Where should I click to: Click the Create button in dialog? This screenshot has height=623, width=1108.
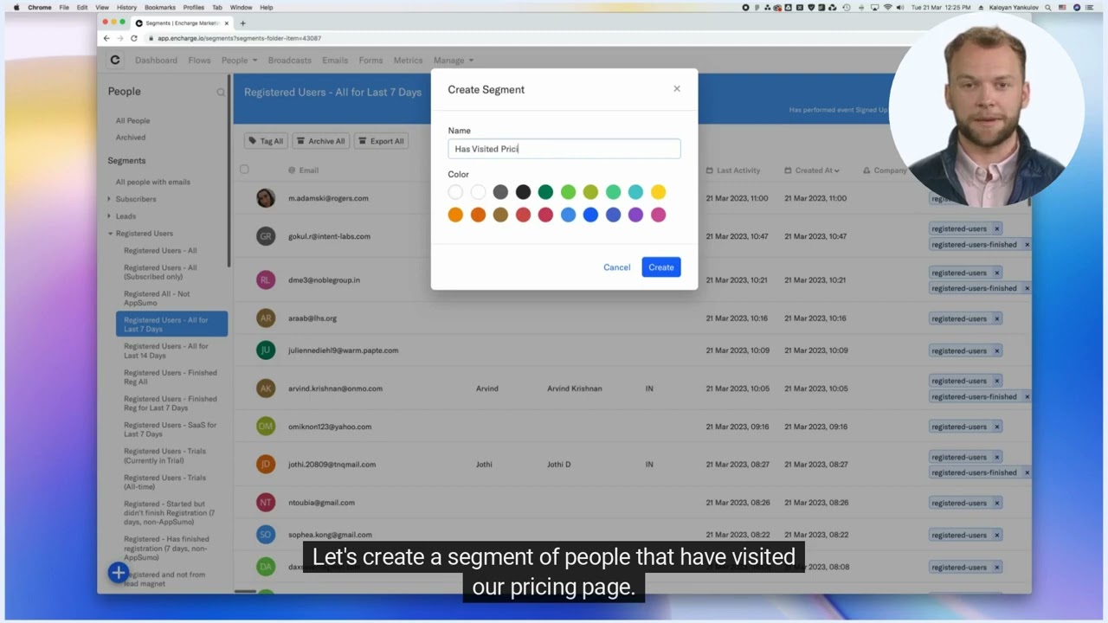661,267
